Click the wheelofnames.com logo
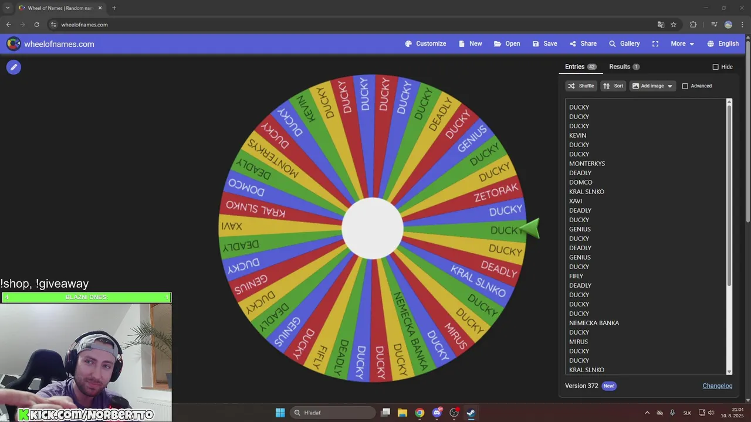Viewport: 751px width, 422px height. 50,44
